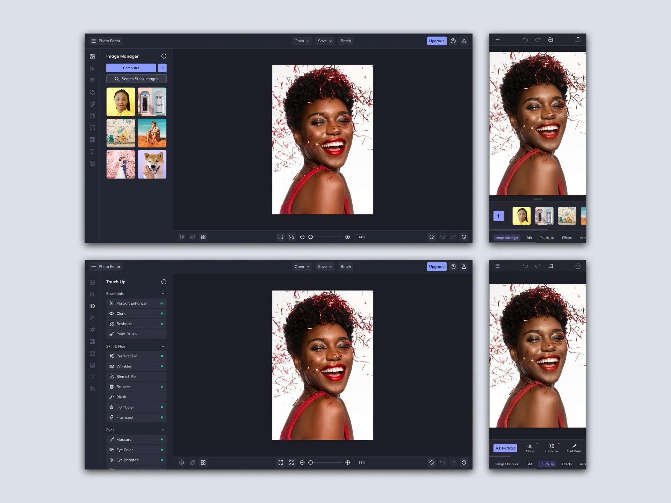Image resolution: width=671 pixels, height=503 pixels.
Task: Click the info icon beside Image Manager title
Action: [x=164, y=56]
